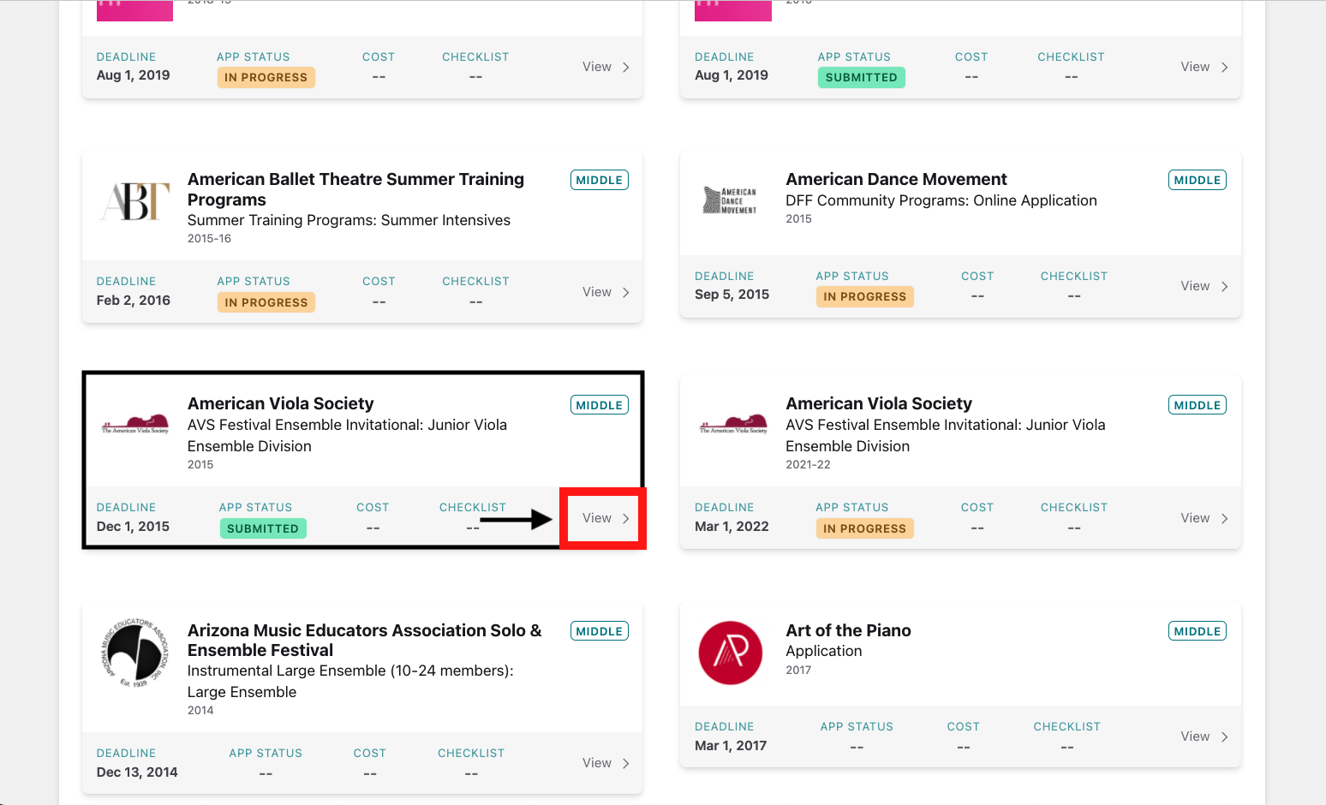1326x805 pixels.
Task: Click the Sep 5, 2015 deadline date
Action: tap(732, 294)
